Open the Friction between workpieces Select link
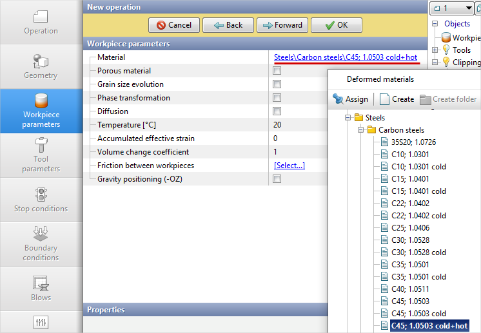The image size is (481, 333). (x=289, y=166)
